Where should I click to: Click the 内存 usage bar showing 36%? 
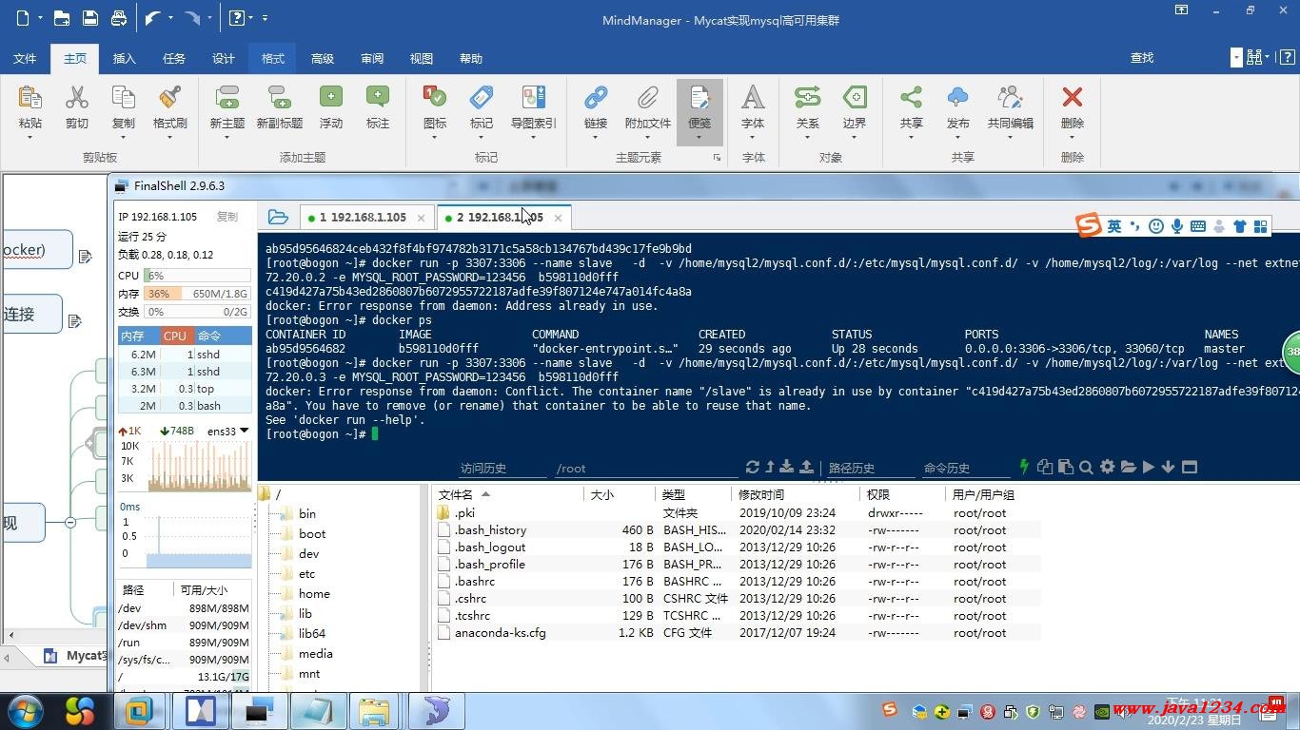(x=197, y=294)
